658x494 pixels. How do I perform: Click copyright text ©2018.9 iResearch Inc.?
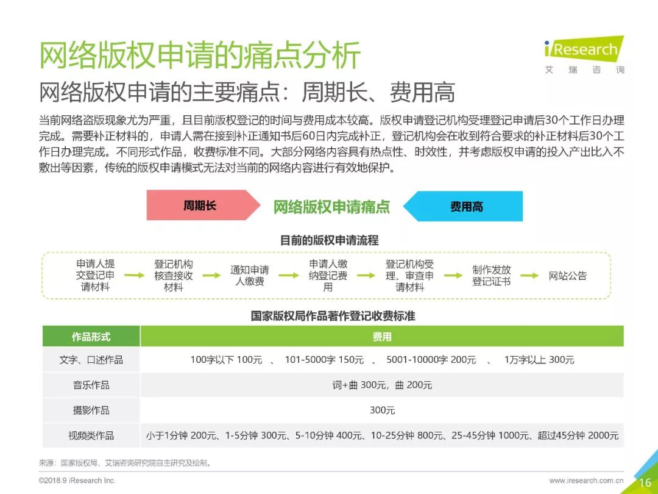click(x=77, y=481)
